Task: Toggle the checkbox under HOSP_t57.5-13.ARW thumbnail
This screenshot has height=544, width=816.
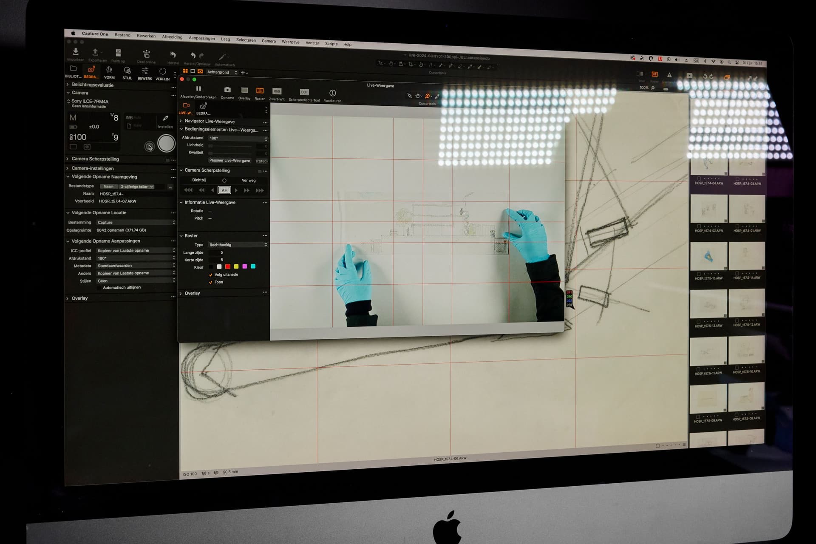Action: [x=699, y=321]
